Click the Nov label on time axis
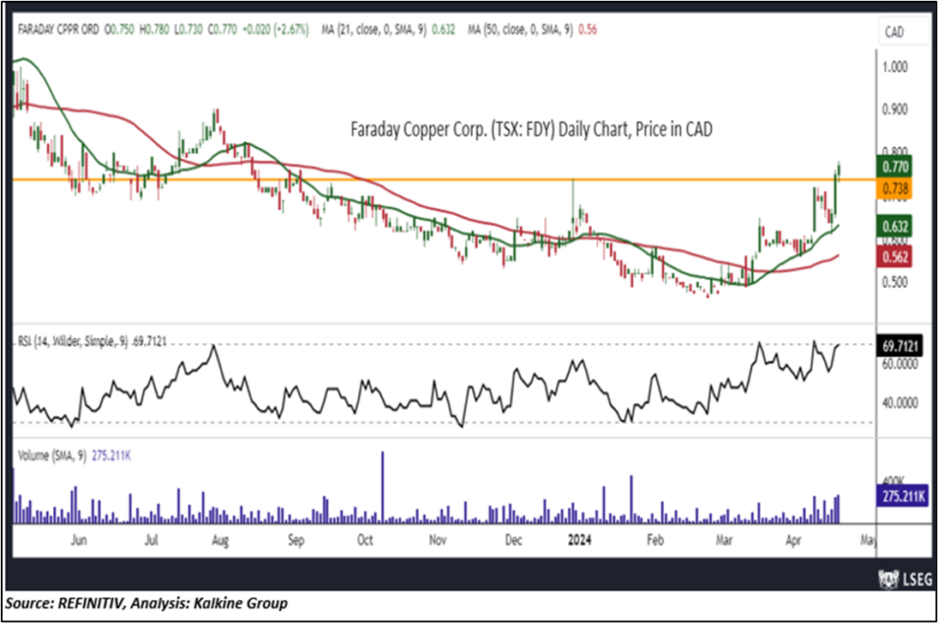Image resolution: width=938 pixels, height=623 pixels. (437, 540)
